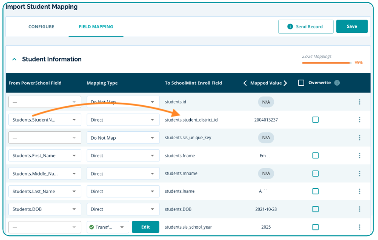
Task: Switch to the Configure tab
Action: point(41,27)
